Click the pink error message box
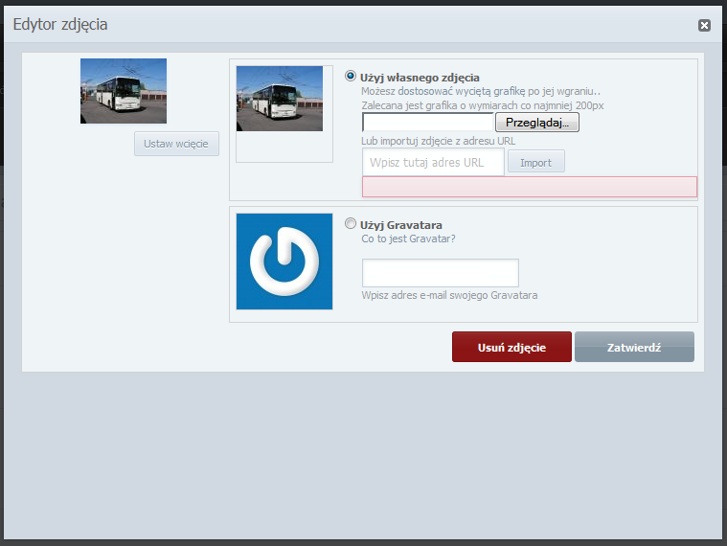The width and height of the screenshot is (727, 546). (x=530, y=187)
